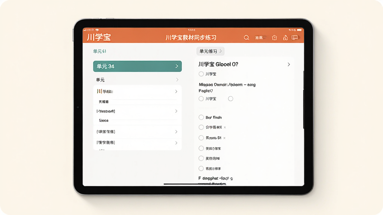The height and width of the screenshot is (215, 383).
Task: Click the small x beside the S1 option
Action: tap(224, 138)
